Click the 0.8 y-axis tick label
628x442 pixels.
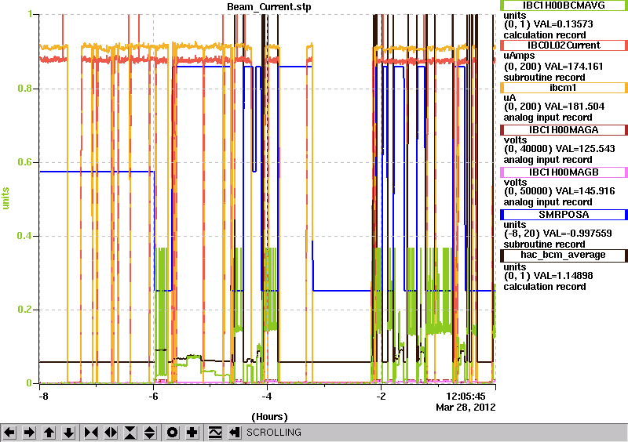pyautogui.click(x=25, y=89)
